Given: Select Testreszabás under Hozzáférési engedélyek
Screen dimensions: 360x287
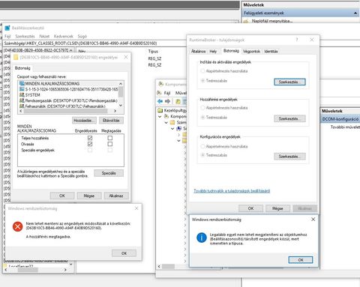Looking at the screenshot, I should 202,117.
